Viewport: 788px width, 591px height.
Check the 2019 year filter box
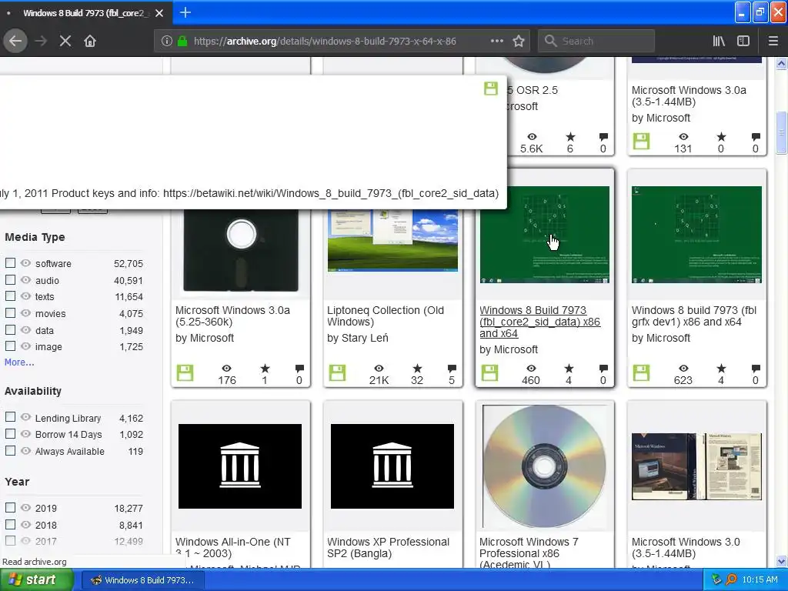pyautogui.click(x=10, y=508)
